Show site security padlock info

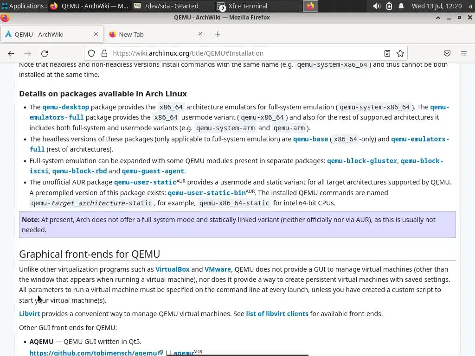[x=104, y=53]
